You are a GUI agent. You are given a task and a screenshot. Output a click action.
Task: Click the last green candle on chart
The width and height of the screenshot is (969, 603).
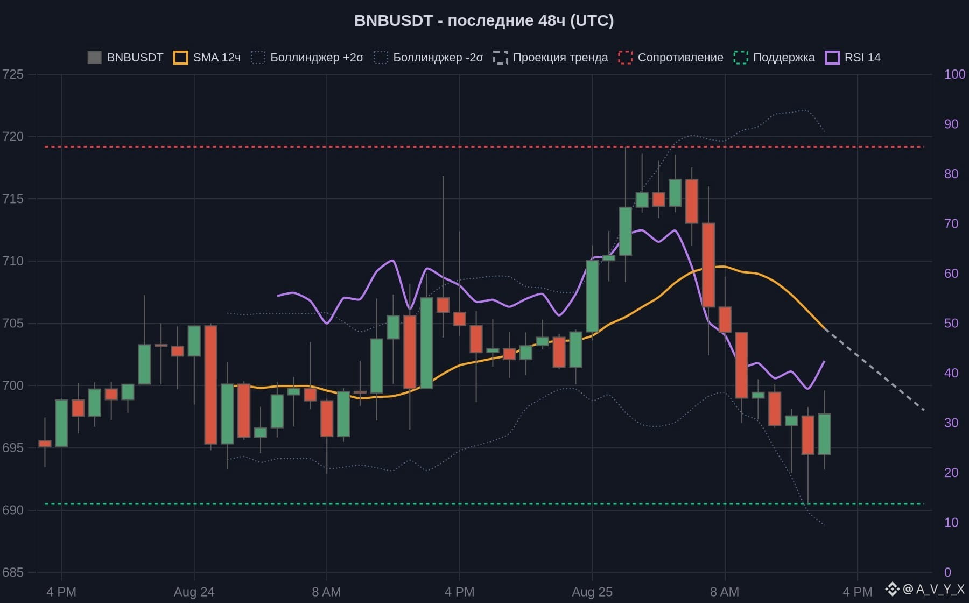click(824, 434)
